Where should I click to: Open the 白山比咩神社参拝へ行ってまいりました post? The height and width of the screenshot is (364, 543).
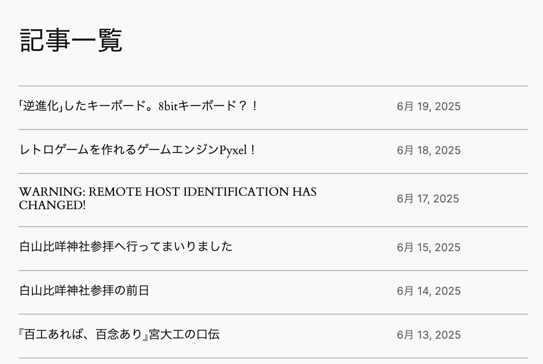point(126,247)
